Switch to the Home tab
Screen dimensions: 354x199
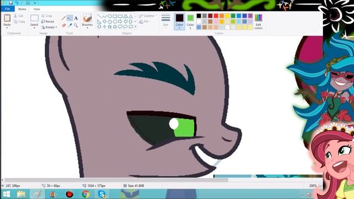(22, 9)
